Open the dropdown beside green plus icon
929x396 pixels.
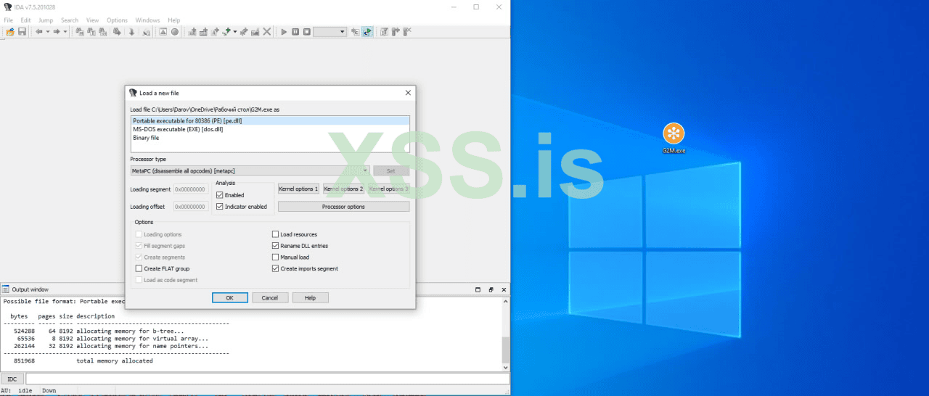click(x=235, y=32)
